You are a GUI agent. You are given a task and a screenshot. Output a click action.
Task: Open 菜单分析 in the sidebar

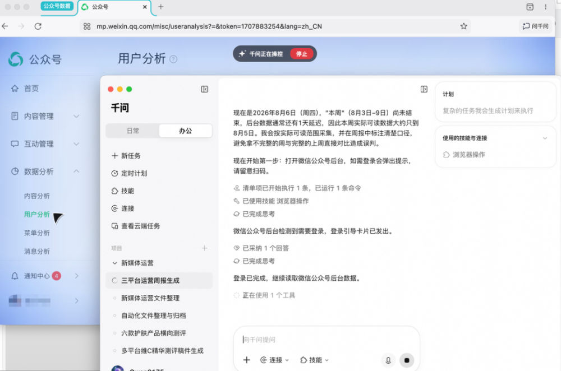pos(37,233)
